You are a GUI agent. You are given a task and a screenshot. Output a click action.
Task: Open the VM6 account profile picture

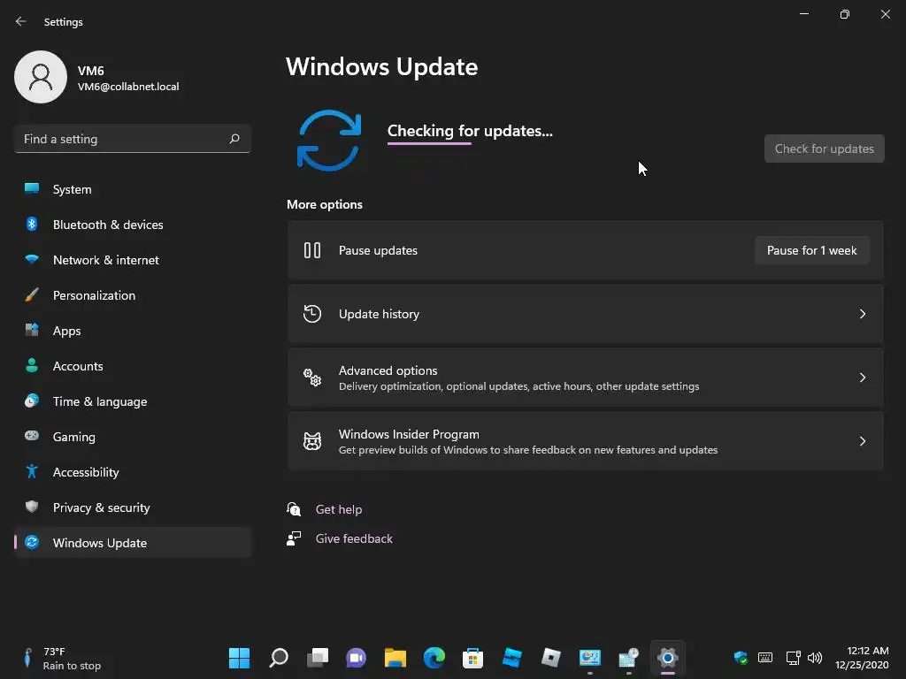[x=41, y=77]
